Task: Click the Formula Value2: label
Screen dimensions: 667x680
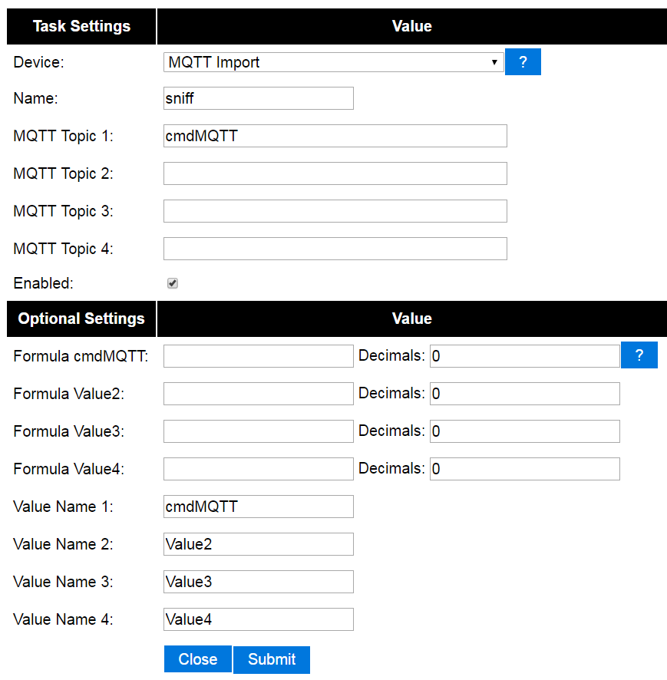Action: pos(69,394)
